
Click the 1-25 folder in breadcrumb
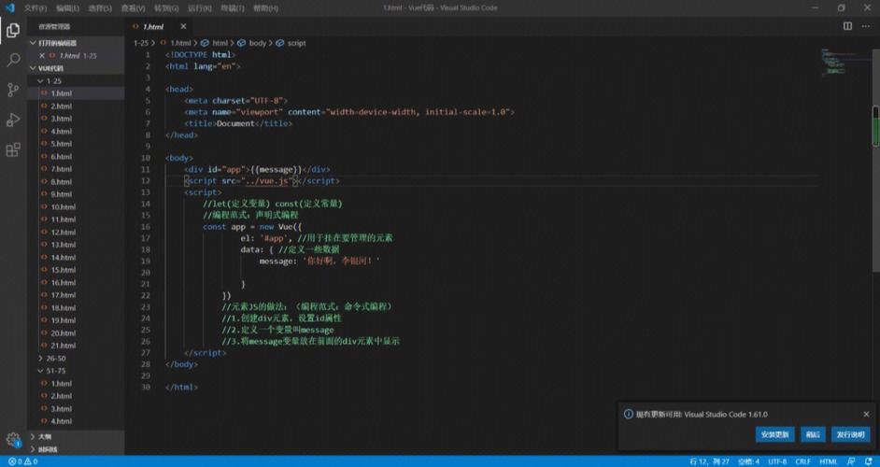point(141,43)
